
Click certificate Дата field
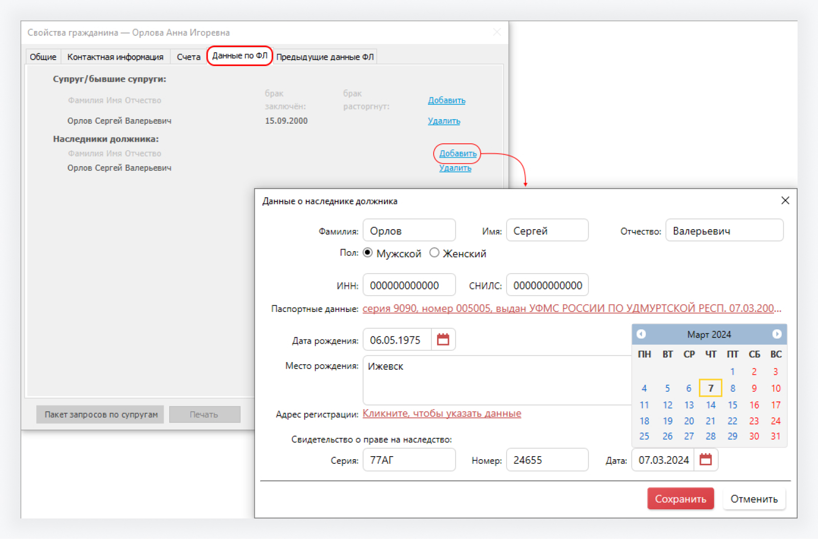[x=663, y=460]
